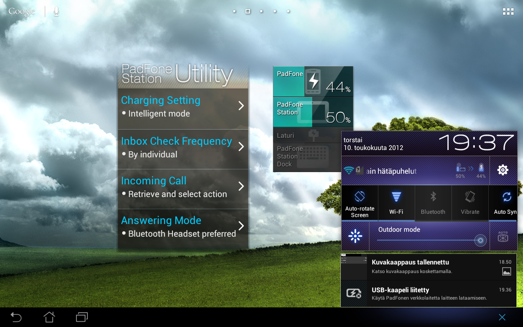Image resolution: width=523 pixels, height=327 pixels.
Task: Tap the date torstai 10. toukokuuta 2012
Action: (x=373, y=144)
